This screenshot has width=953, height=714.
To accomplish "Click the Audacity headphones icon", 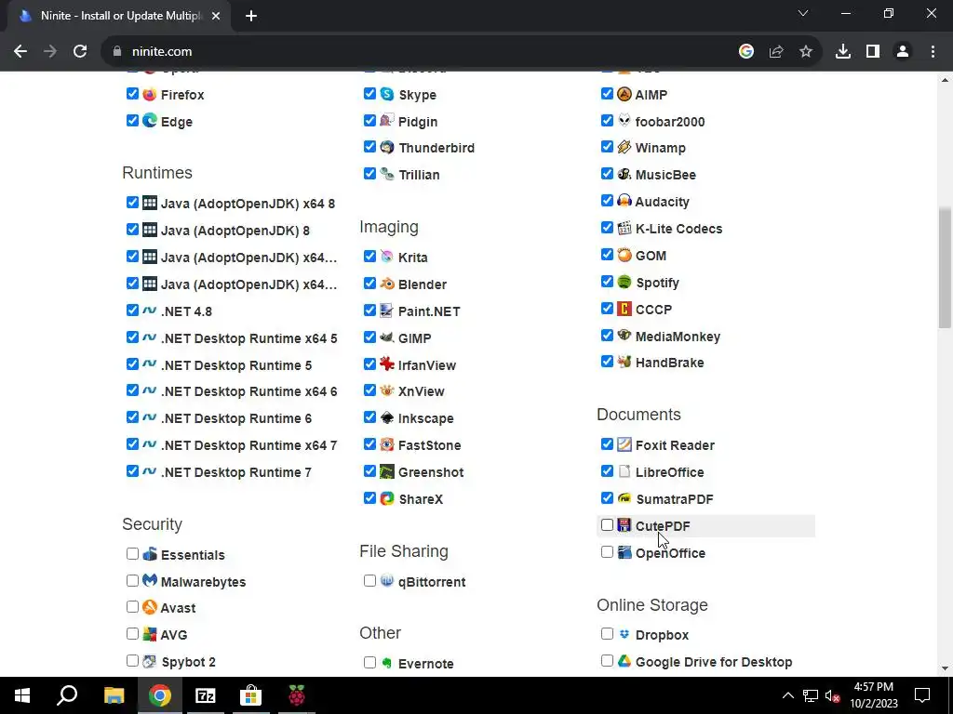I will pos(624,201).
